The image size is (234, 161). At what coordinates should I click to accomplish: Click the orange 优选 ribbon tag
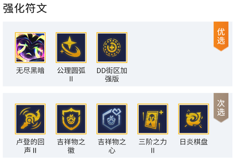pos(221,36)
